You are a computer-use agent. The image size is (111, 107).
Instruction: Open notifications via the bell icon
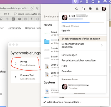[x=97, y=9]
